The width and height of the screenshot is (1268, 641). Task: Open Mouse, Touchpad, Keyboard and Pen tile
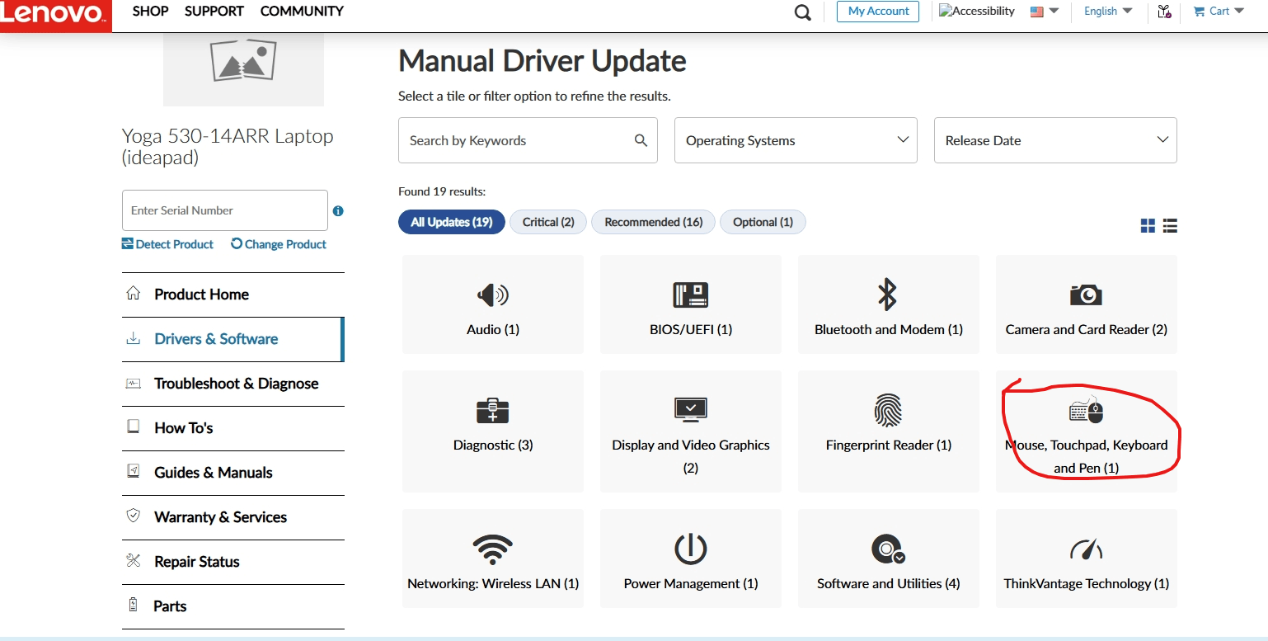(x=1087, y=431)
